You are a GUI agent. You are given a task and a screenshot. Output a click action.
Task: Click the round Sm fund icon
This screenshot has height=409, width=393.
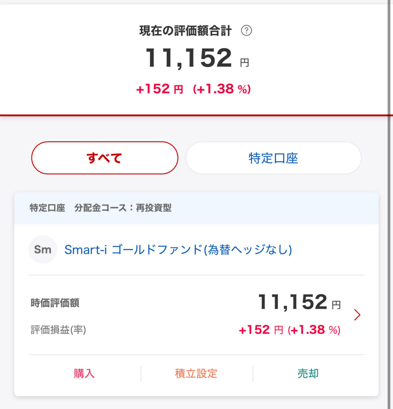tap(43, 250)
